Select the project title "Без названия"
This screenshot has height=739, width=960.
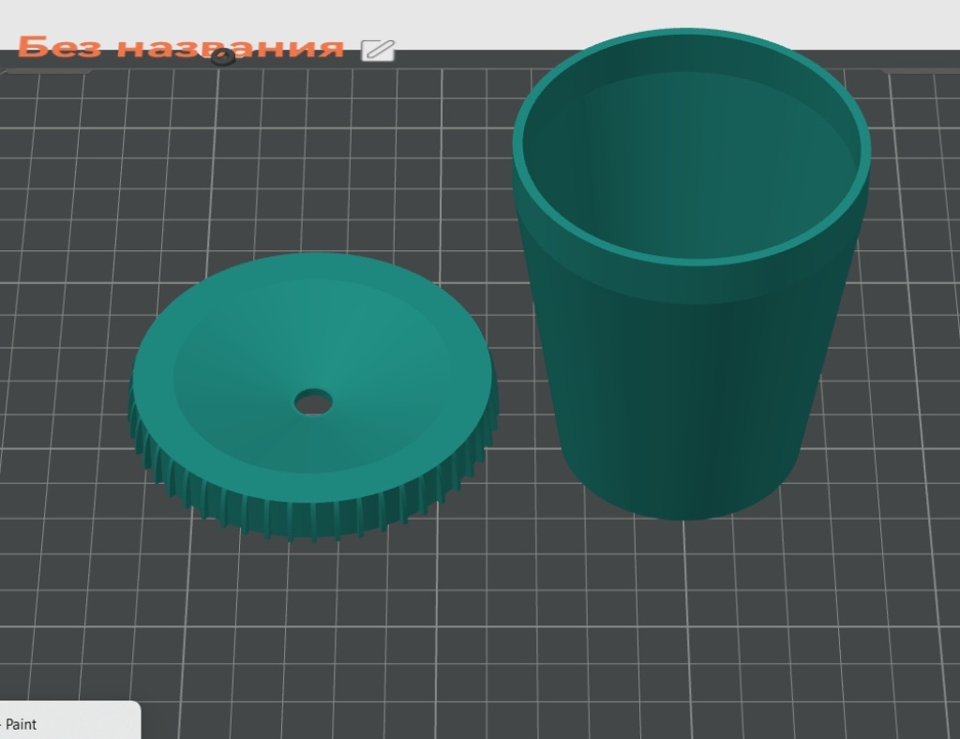coord(181,47)
